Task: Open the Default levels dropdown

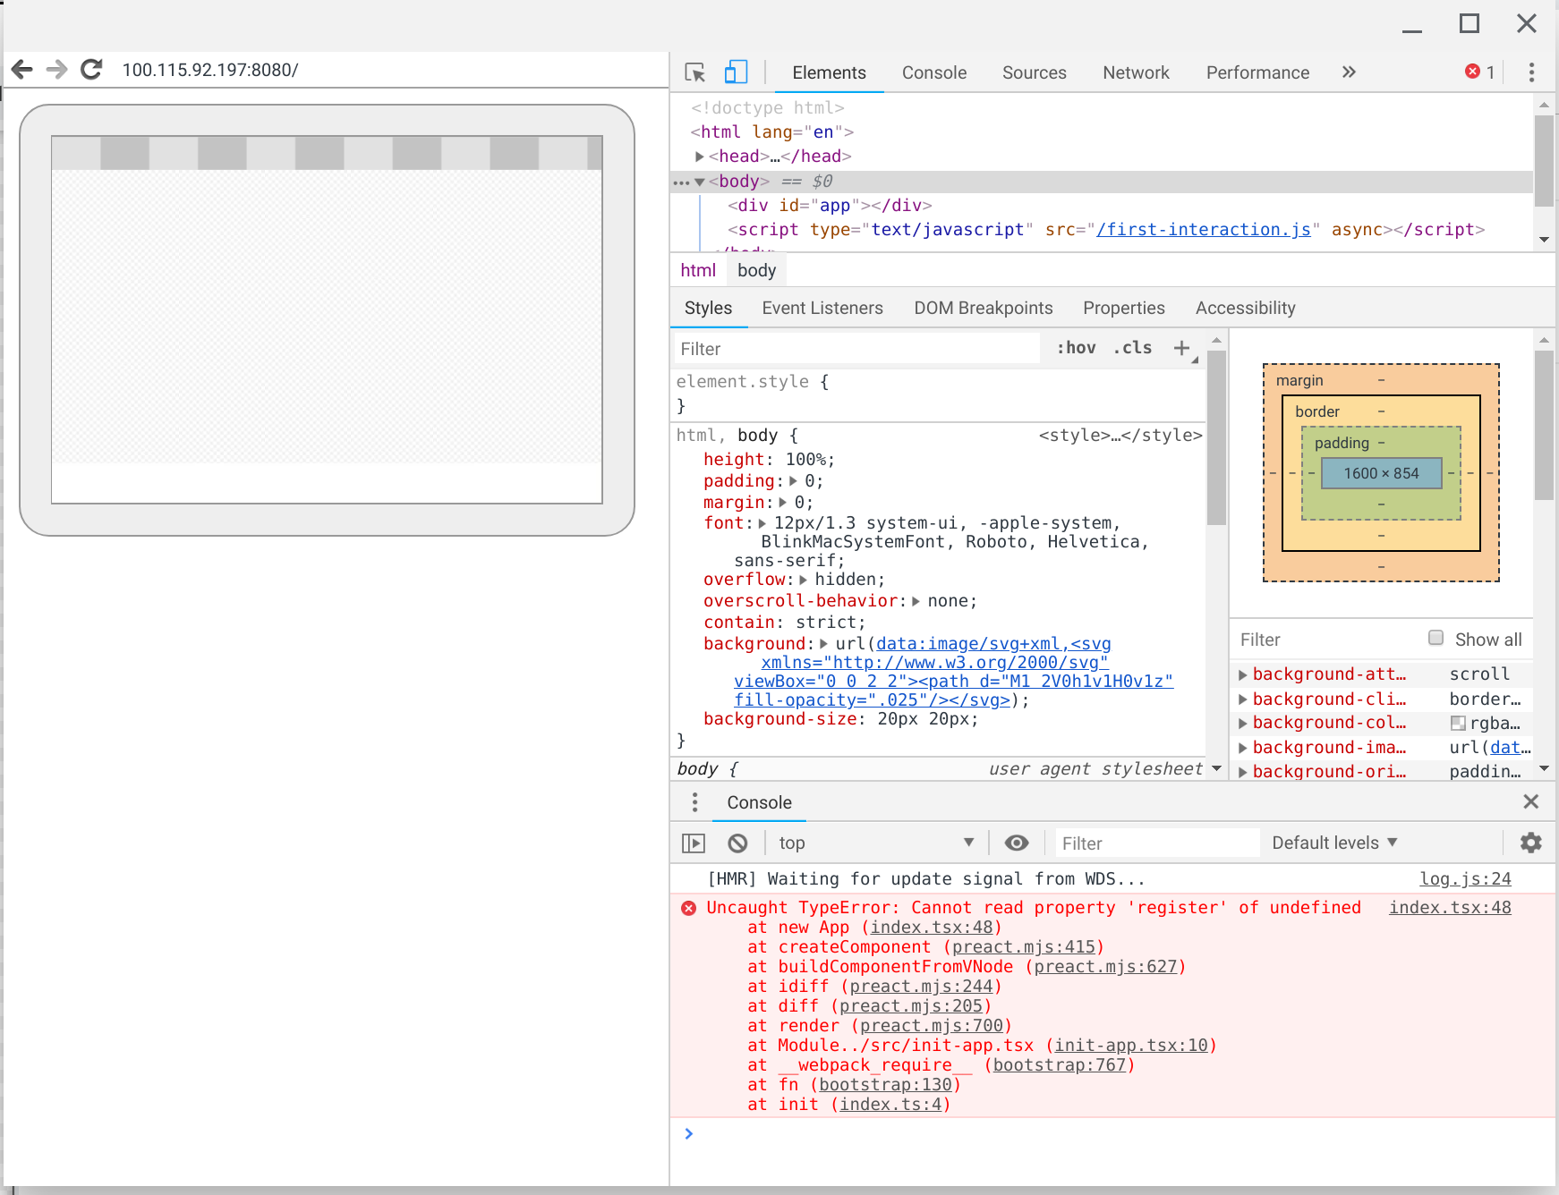Action: point(1333,842)
